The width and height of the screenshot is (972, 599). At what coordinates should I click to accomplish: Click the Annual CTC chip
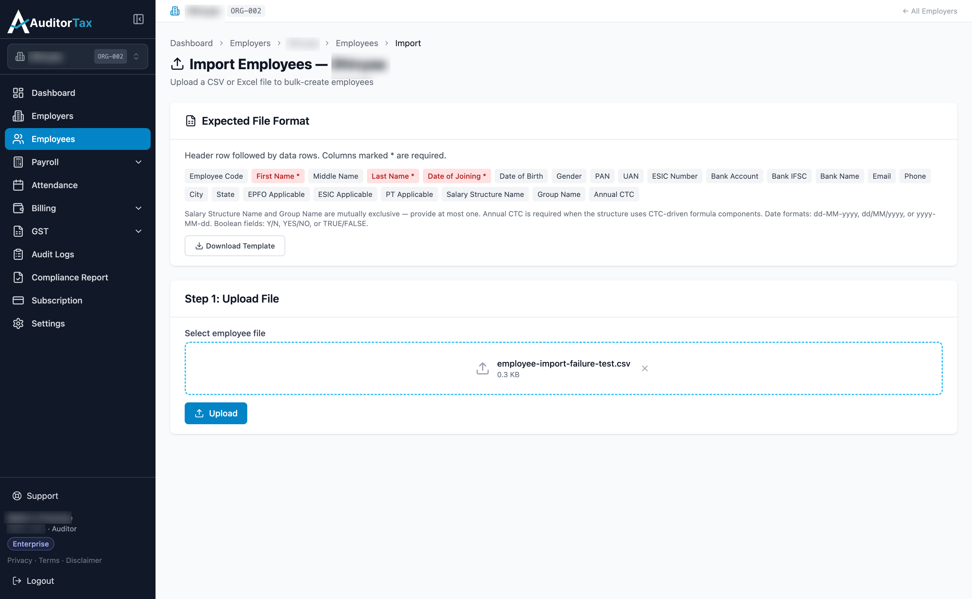point(614,194)
